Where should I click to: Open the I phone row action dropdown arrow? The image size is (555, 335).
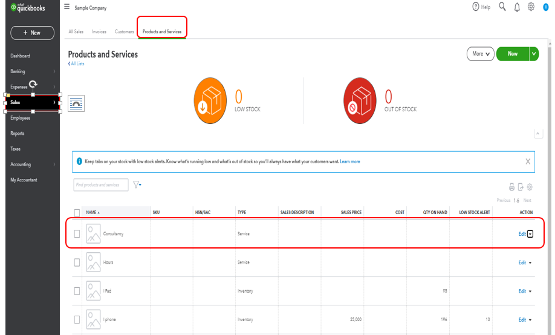(530, 320)
